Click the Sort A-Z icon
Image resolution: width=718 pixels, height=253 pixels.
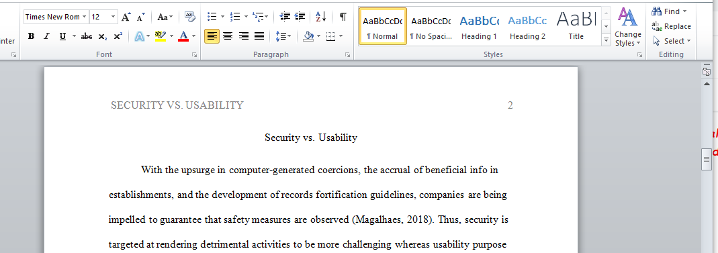321,17
